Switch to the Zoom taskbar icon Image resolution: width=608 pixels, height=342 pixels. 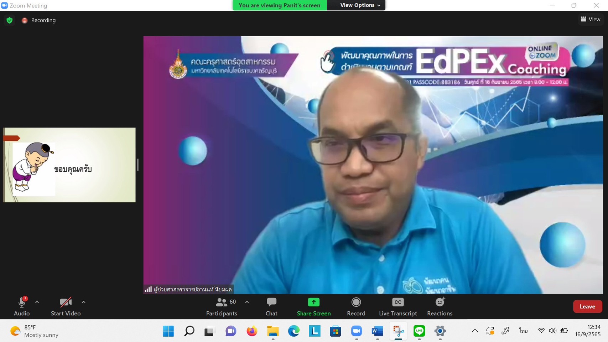coord(357,331)
